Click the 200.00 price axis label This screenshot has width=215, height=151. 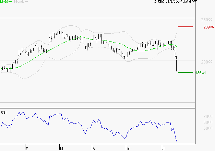207,62
